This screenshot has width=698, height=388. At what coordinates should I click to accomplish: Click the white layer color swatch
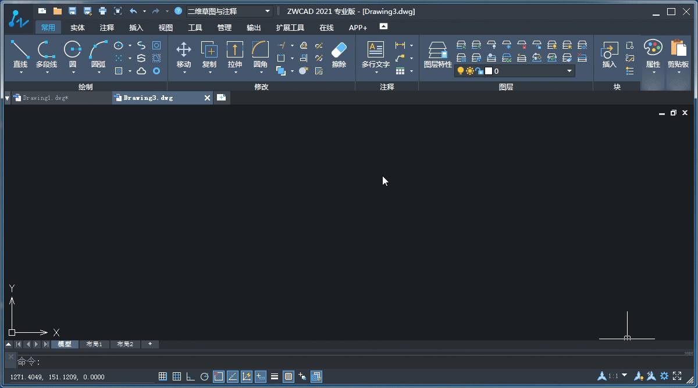[x=489, y=70]
